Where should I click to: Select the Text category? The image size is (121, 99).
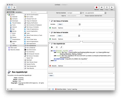(14, 44)
